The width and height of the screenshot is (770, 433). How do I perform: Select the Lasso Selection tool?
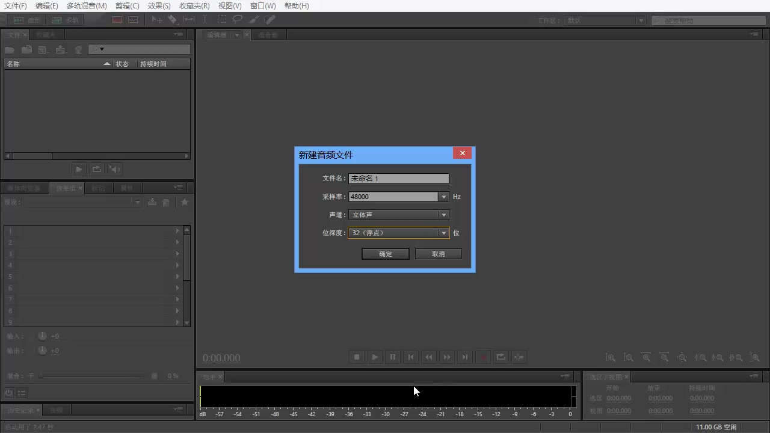pyautogui.click(x=238, y=20)
